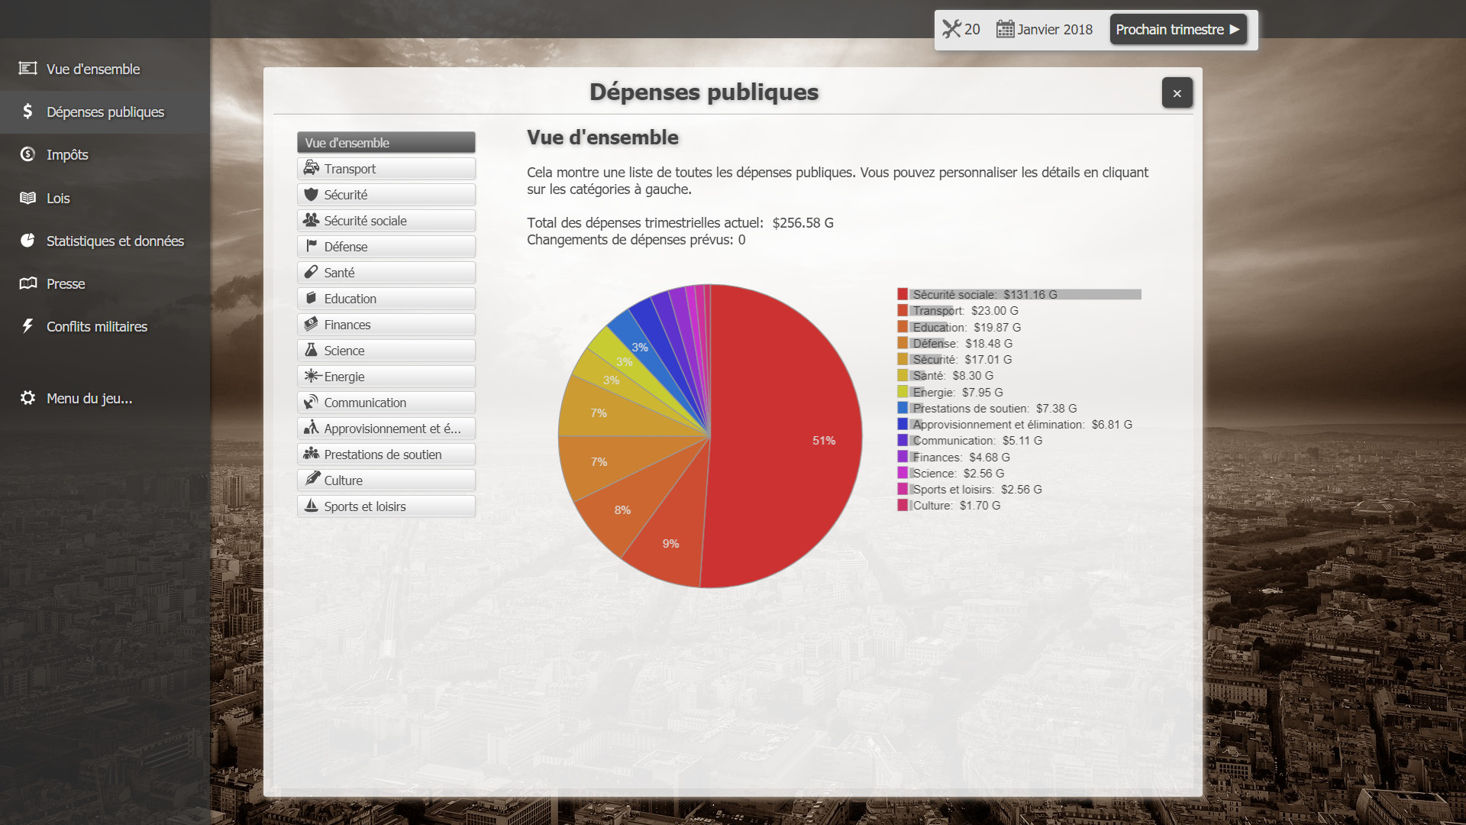This screenshot has height=825, width=1466.
Task: Click the Prochain trimestre button
Action: (1178, 29)
